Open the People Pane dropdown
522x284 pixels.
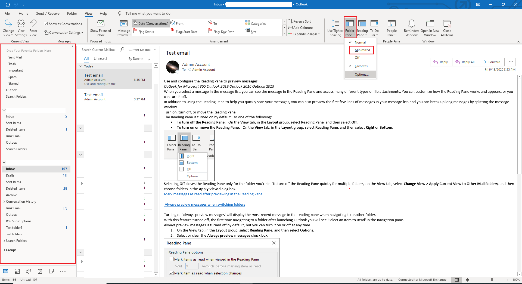click(391, 28)
